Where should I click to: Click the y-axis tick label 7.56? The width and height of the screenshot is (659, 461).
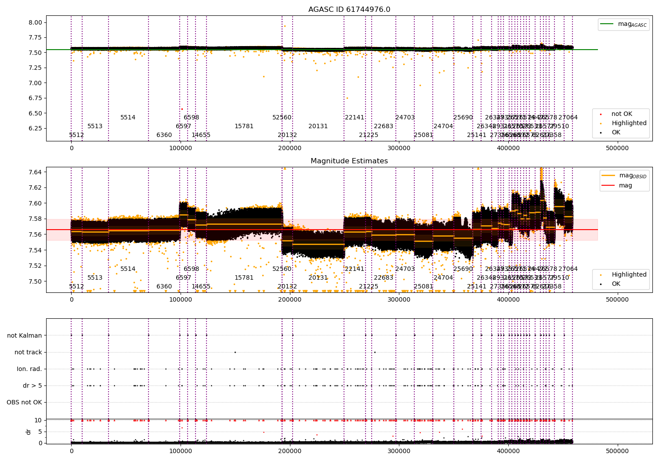(35, 234)
